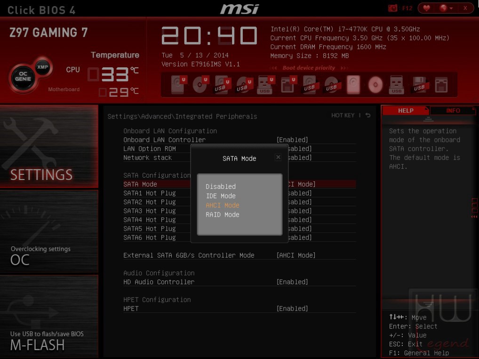
Task: Select the UEFI hard disk boot device icon
Action: pos(178,84)
